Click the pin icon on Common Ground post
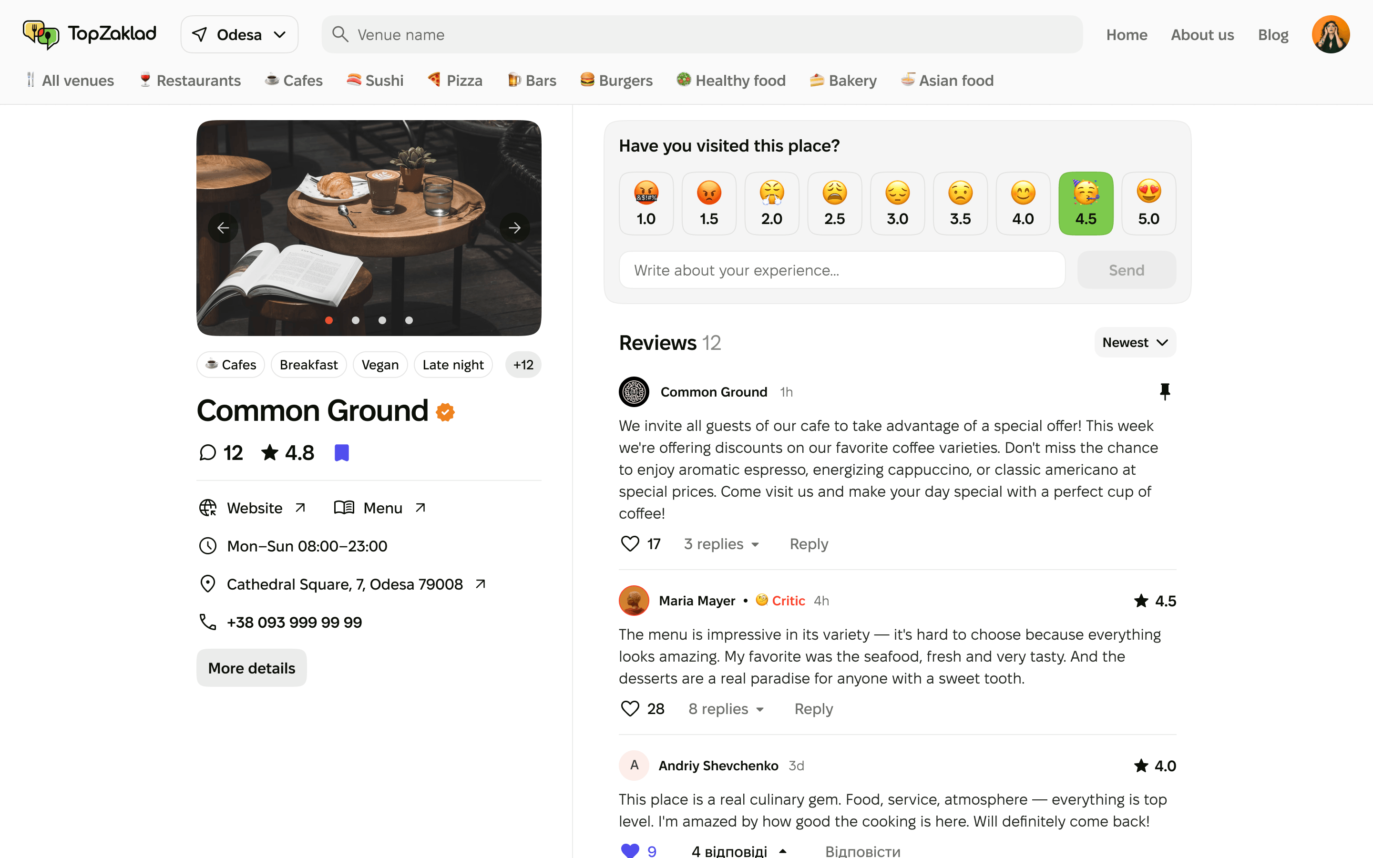Viewport: 1373px width, 858px height. tap(1165, 391)
